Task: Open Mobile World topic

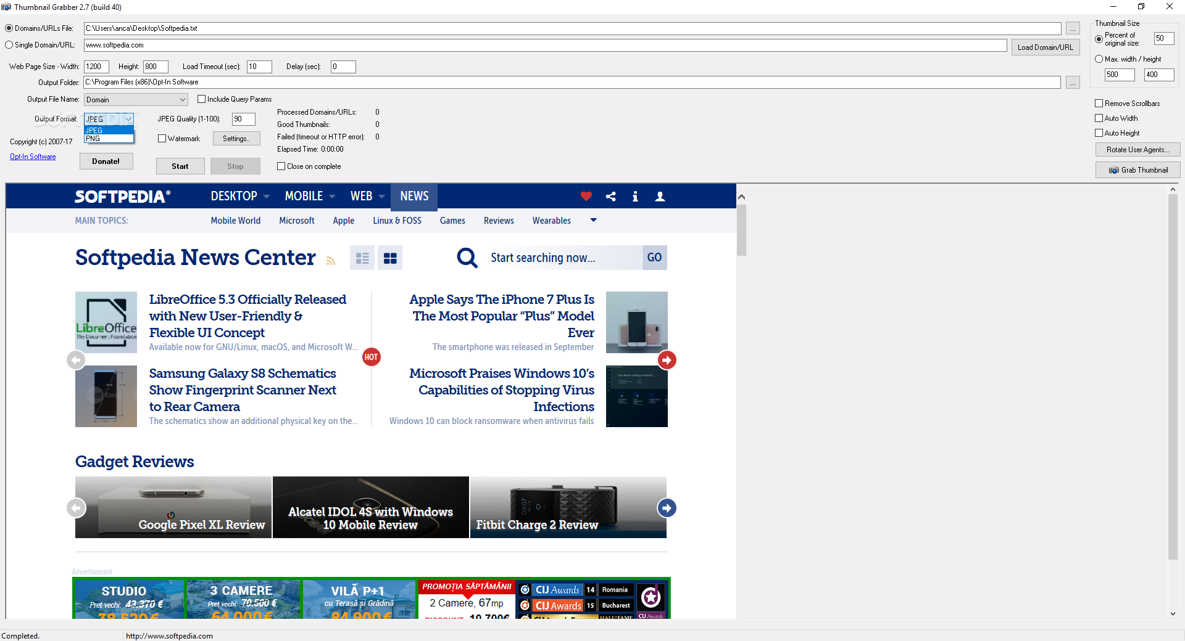Action: point(235,221)
